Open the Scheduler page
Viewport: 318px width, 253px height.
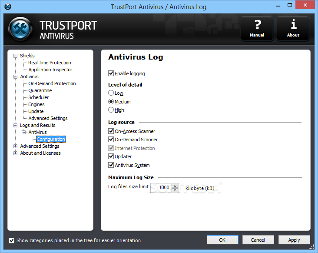pyautogui.click(x=39, y=97)
